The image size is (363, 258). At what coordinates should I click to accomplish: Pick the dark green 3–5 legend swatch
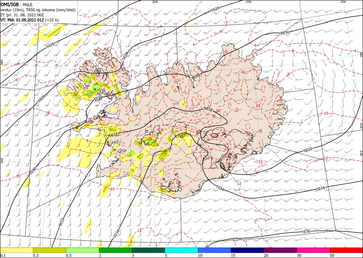[x=148, y=250]
